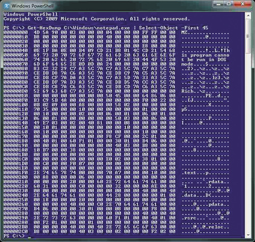
Task: Click the offset 00000030 row label
Action: (16, 46)
